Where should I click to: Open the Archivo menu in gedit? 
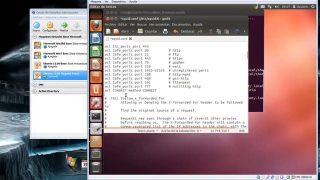point(110,24)
